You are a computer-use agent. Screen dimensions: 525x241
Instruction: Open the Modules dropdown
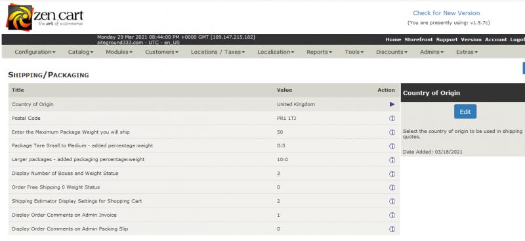119,52
